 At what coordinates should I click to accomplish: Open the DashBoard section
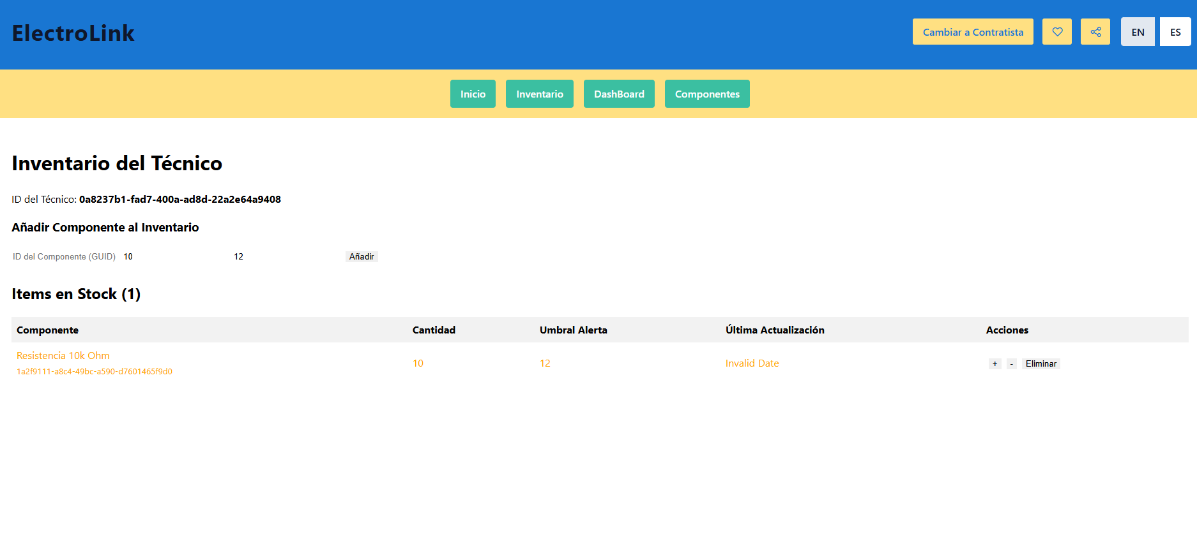pyautogui.click(x=619, y=94)
